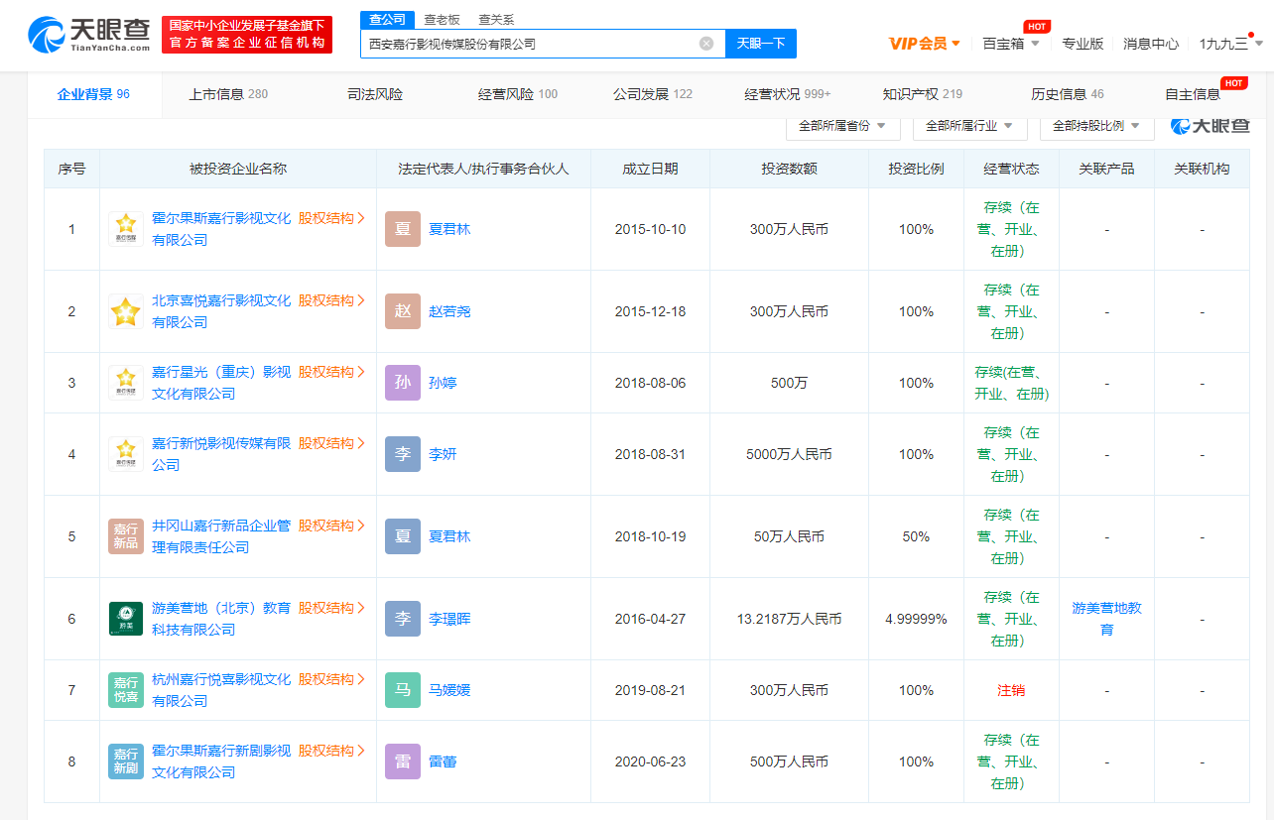1274x820 pixels.
Task: Click the red 注销 status text
Action: pyautogui.click(x=1011, y=690)
